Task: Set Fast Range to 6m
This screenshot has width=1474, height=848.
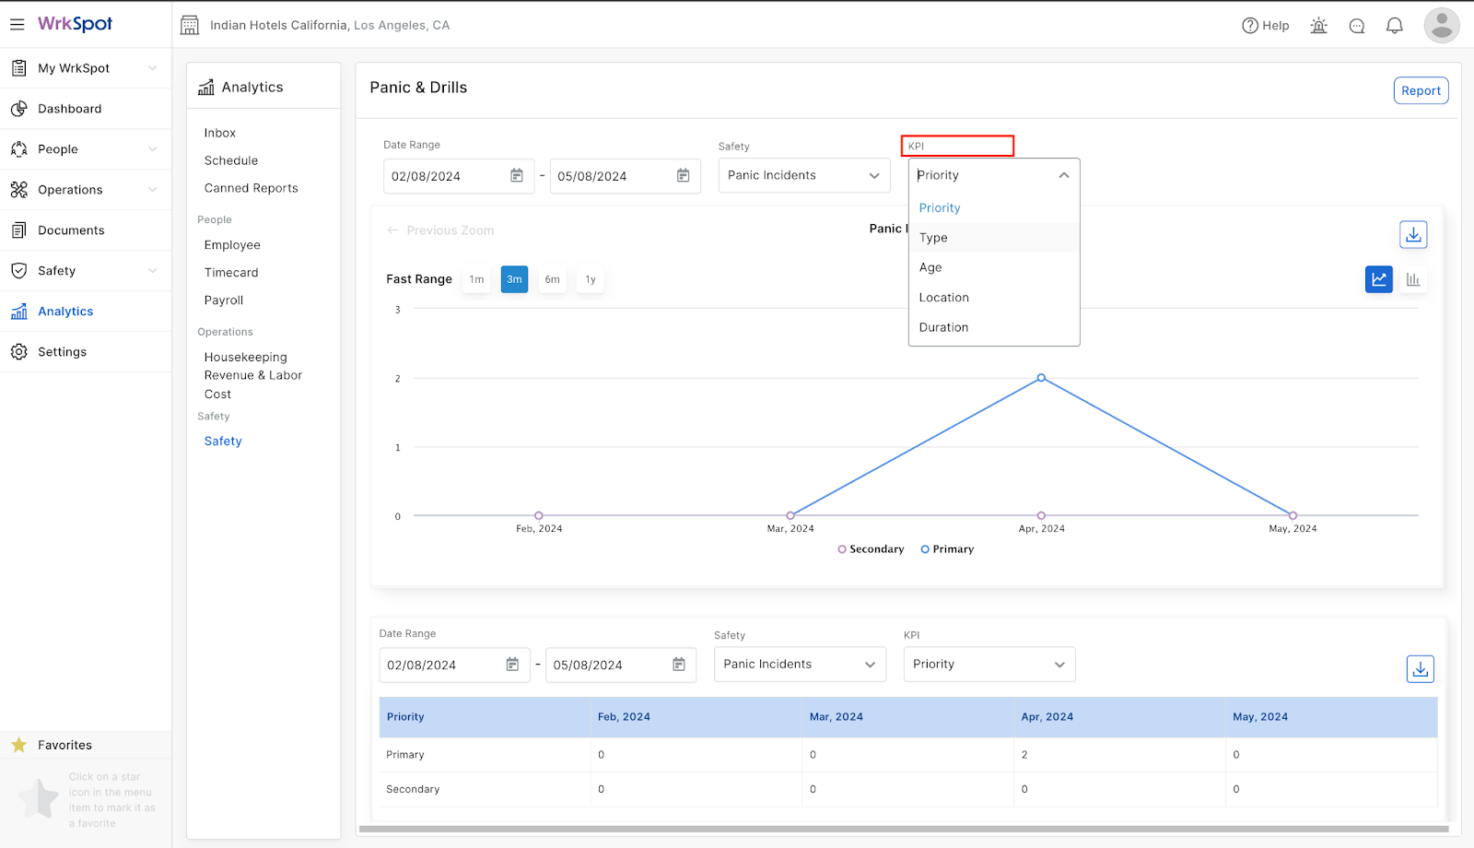Action: 552,279
